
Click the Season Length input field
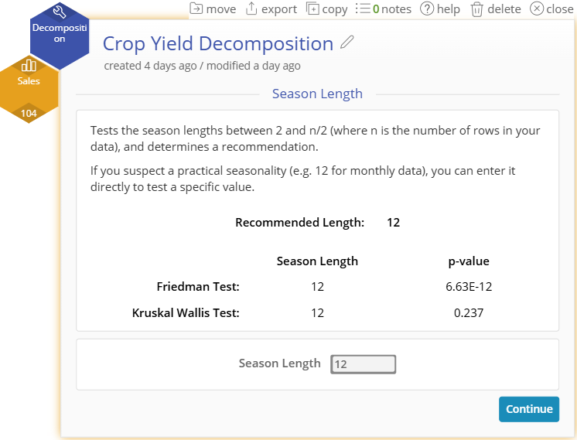(x=364, y=364)
